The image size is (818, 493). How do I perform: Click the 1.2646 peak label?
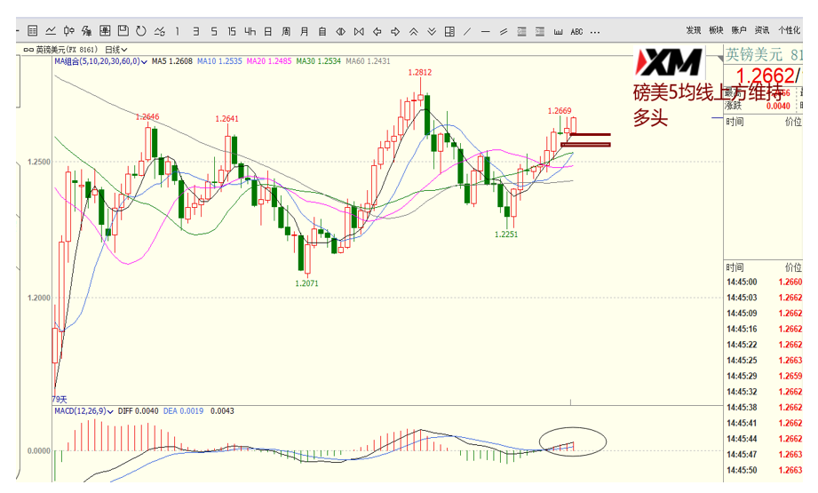point(147,117)
